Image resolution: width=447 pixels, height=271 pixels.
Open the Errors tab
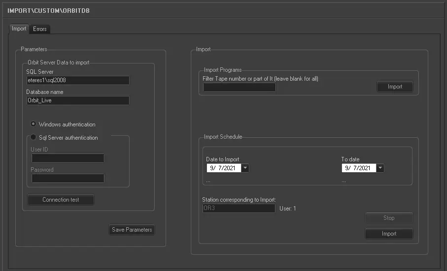point(40,30)
